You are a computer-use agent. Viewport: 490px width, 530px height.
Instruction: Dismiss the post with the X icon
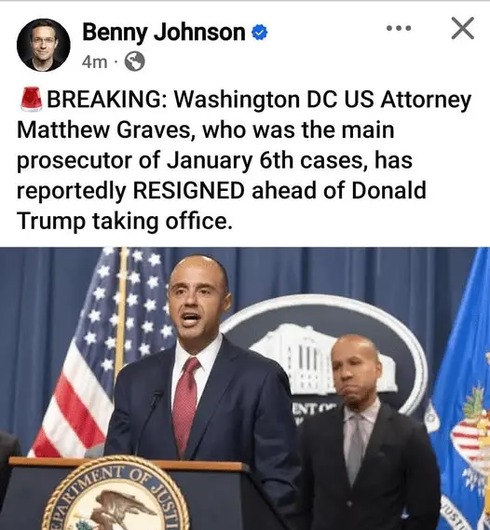pos(463,29)
